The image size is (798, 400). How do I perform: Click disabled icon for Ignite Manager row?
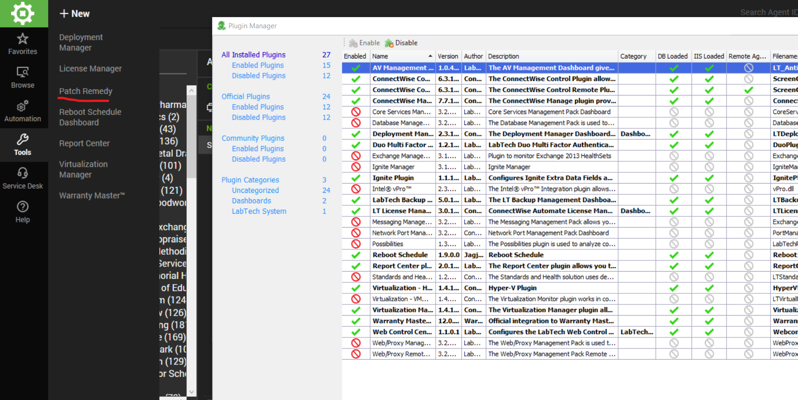click(356, 167)
